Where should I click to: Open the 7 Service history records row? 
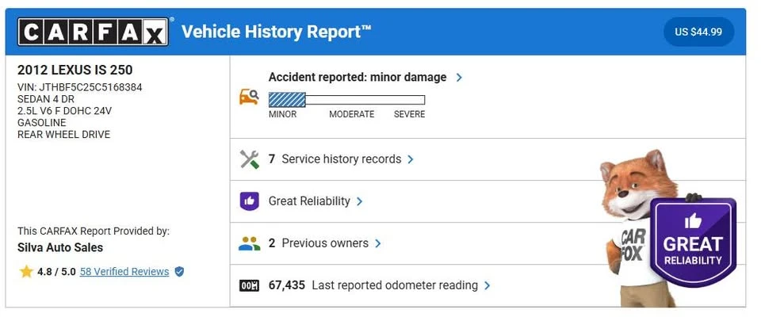[x=488, y=159]
